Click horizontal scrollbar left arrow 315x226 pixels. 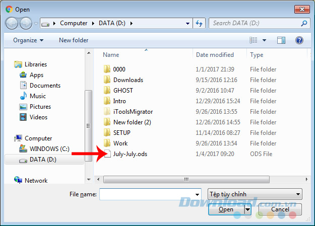(98, 179)
